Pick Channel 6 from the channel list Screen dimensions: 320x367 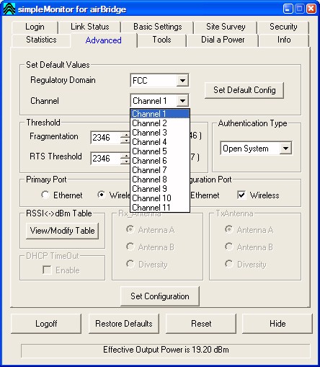160,161
